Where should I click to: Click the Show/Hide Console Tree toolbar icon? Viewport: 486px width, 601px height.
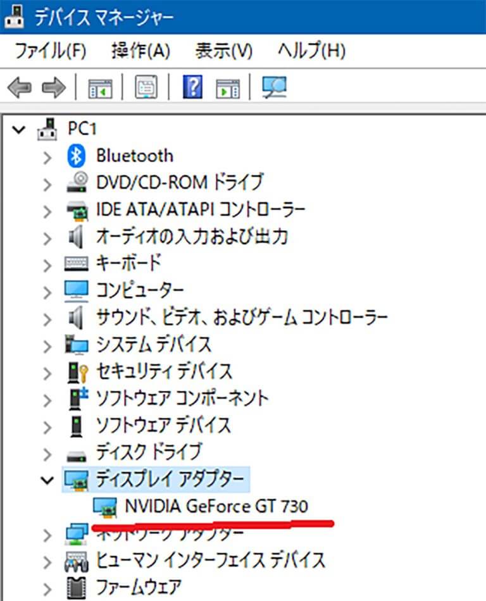[x=100, y=89]
